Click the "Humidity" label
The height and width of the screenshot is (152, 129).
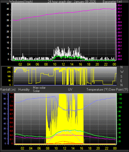(24, 90)
